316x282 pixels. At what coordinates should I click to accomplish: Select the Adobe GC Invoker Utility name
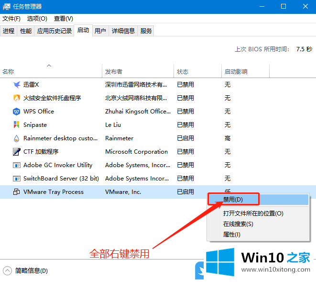[58, 165]
